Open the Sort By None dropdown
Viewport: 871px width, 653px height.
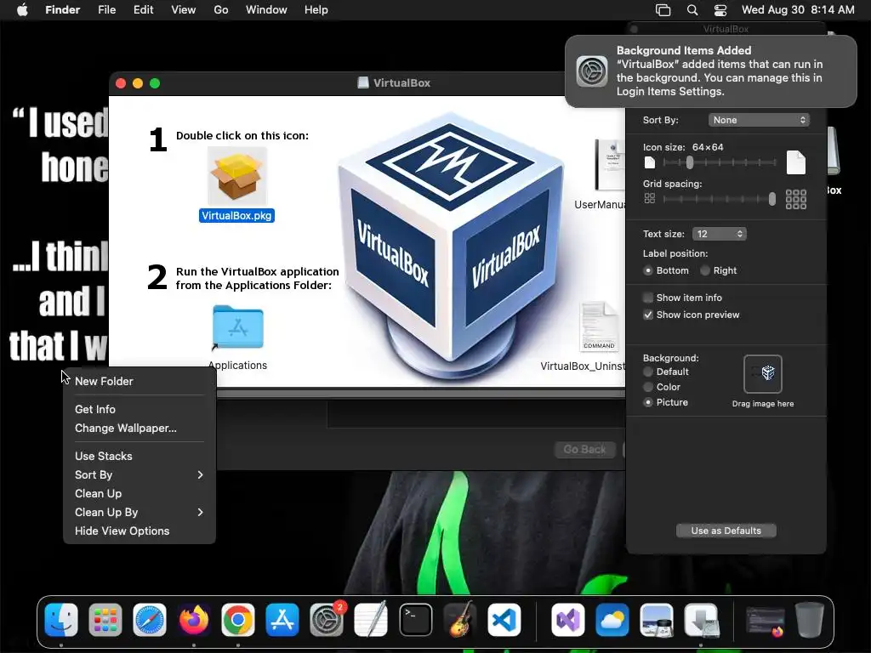[759, 120]
